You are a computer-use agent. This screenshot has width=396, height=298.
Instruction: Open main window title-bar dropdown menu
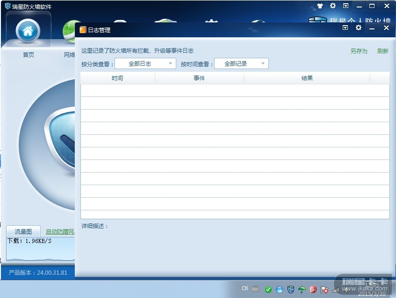coord(346,6)
